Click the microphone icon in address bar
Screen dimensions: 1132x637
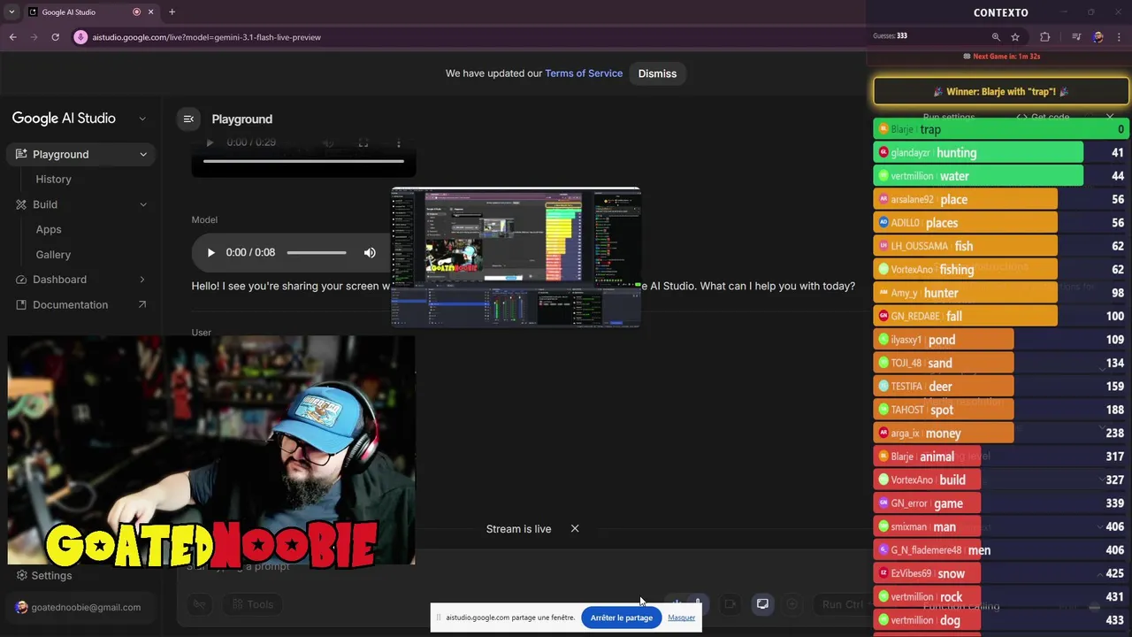(80, 37)
